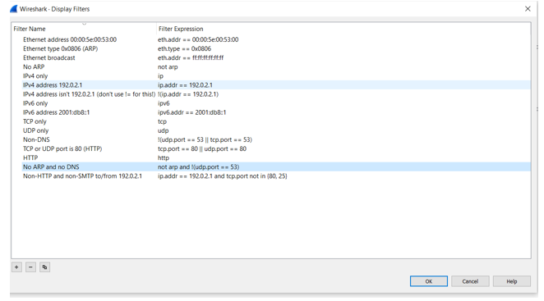The width and height of the screenshot is (544, 301).
Task: Add a new display filter with plus icon
Action: [16, 267]
